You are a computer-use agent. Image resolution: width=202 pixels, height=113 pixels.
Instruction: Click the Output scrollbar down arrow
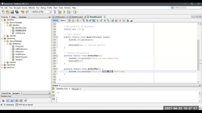(200, 101)
